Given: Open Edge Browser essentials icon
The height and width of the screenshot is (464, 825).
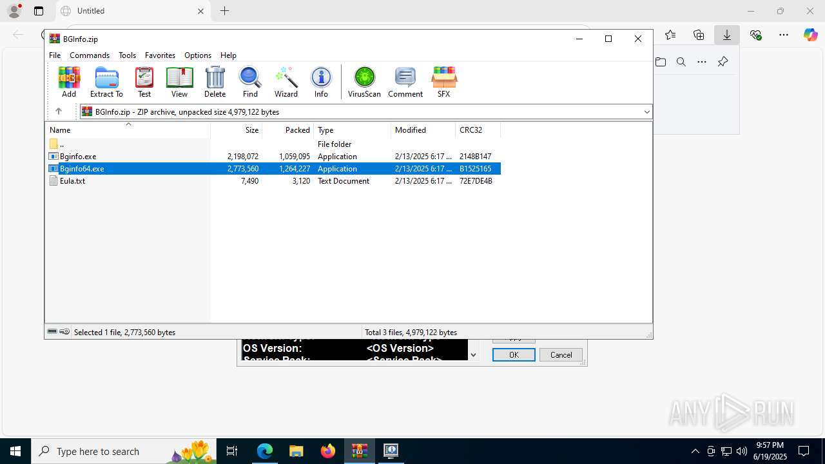Looking at the screenshot, I should coord(755,35).
